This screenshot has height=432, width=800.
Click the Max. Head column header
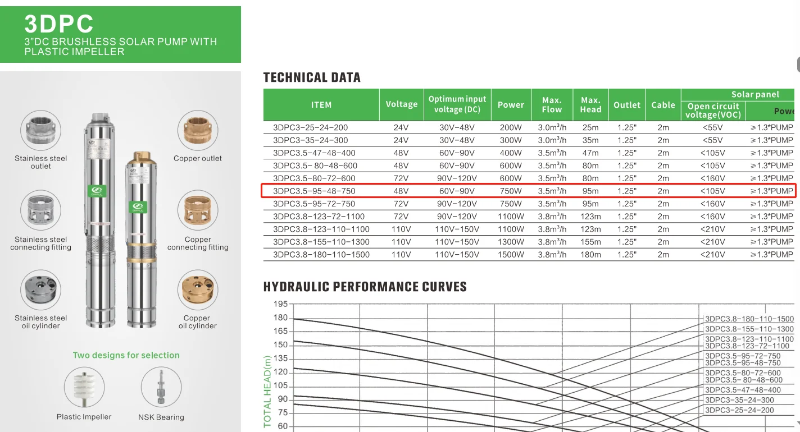(x=590, y=105)
